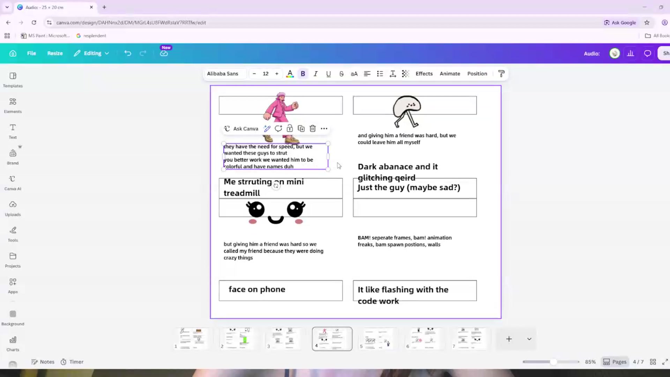
Task: Redo the last action
Action: point(143,53)
